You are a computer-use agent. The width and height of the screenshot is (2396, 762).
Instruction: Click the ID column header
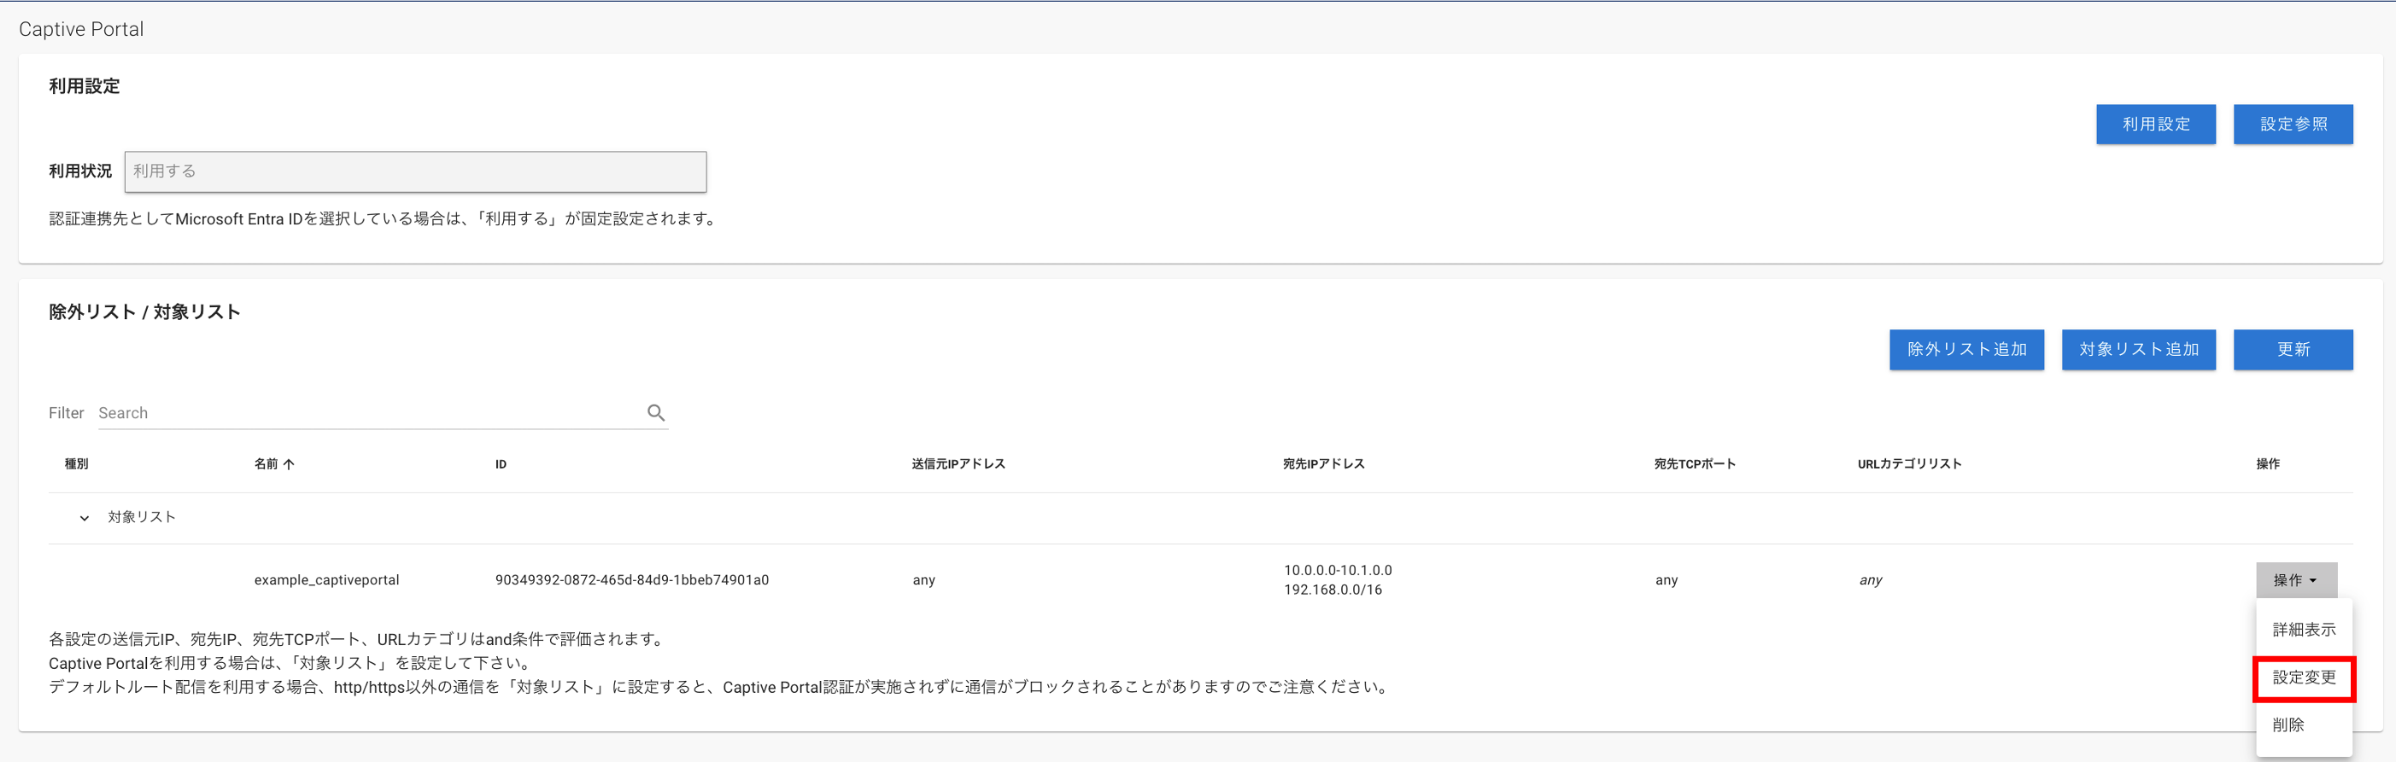pos(501,463)
